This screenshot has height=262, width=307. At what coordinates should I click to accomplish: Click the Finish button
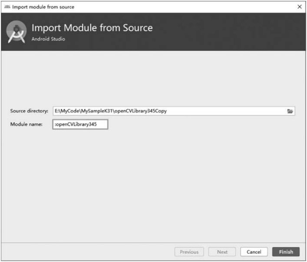coord(286,252)
